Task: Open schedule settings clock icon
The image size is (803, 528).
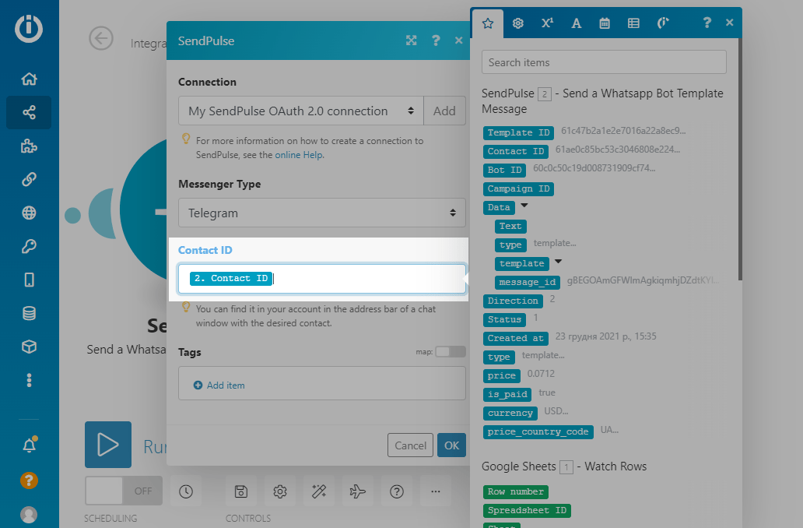Action: pos(186,491)
